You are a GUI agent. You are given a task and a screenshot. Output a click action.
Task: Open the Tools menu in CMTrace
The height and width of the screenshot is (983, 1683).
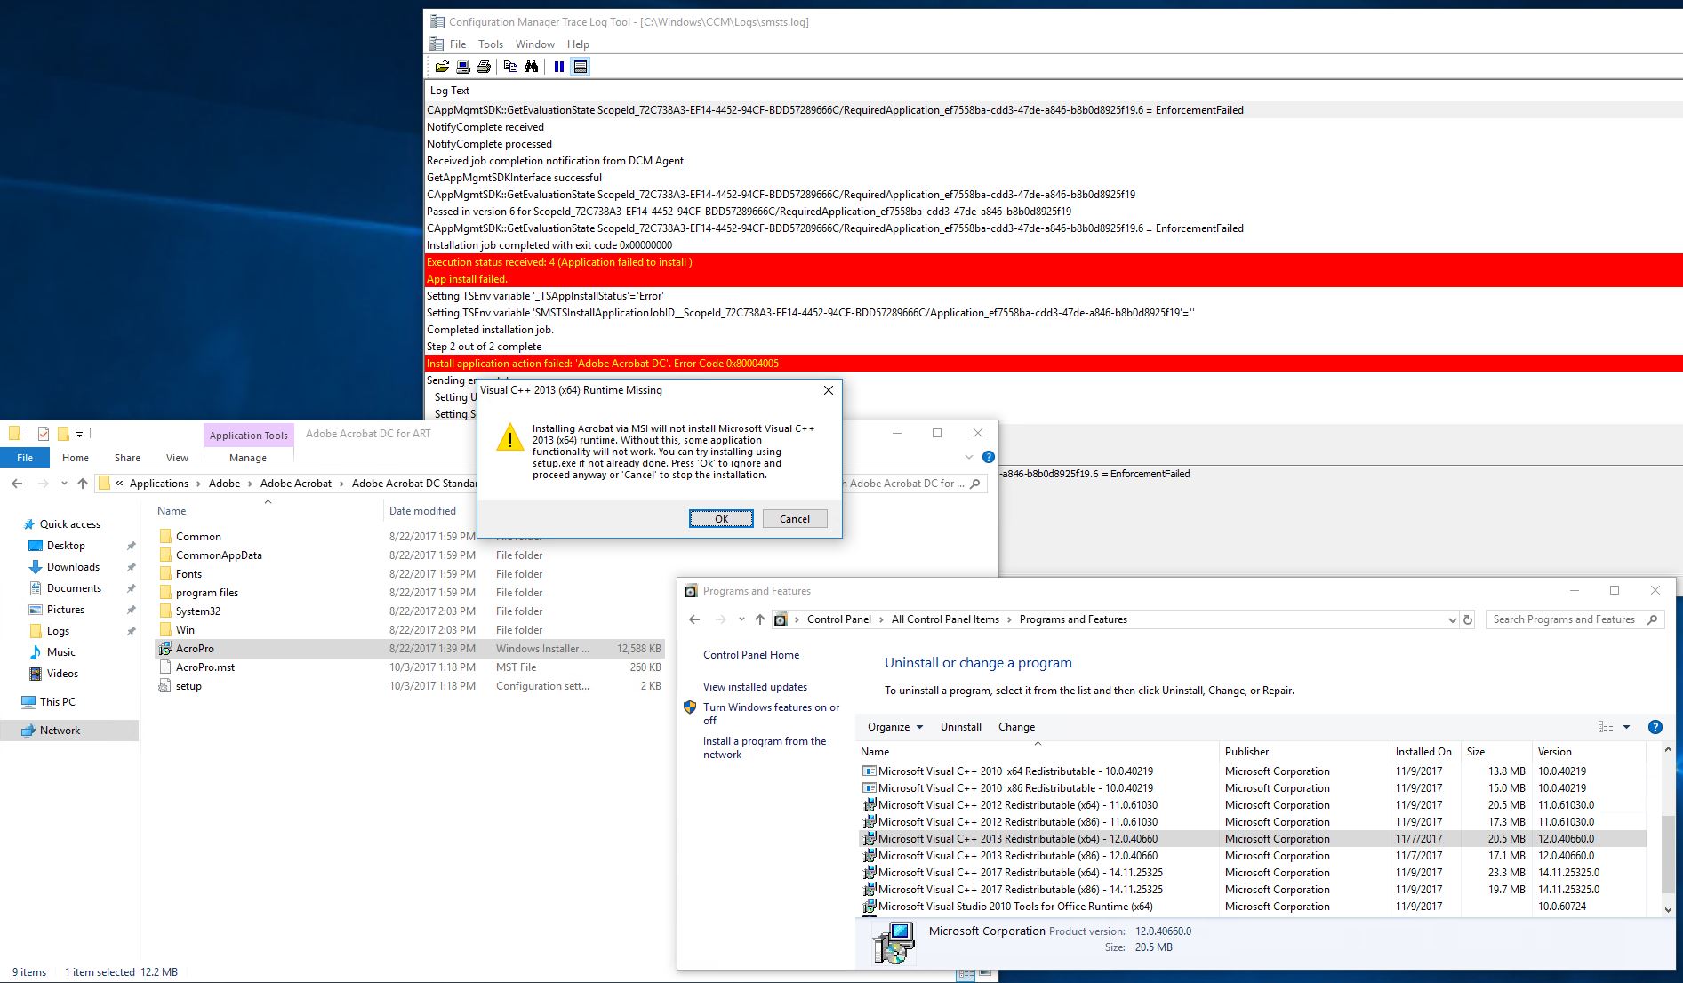click(490, 44)
